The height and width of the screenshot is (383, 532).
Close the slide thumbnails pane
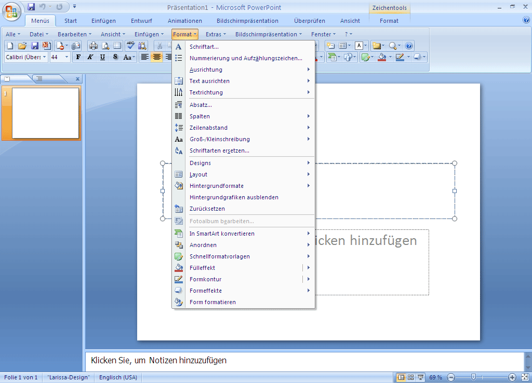click(x=78, y=79)
